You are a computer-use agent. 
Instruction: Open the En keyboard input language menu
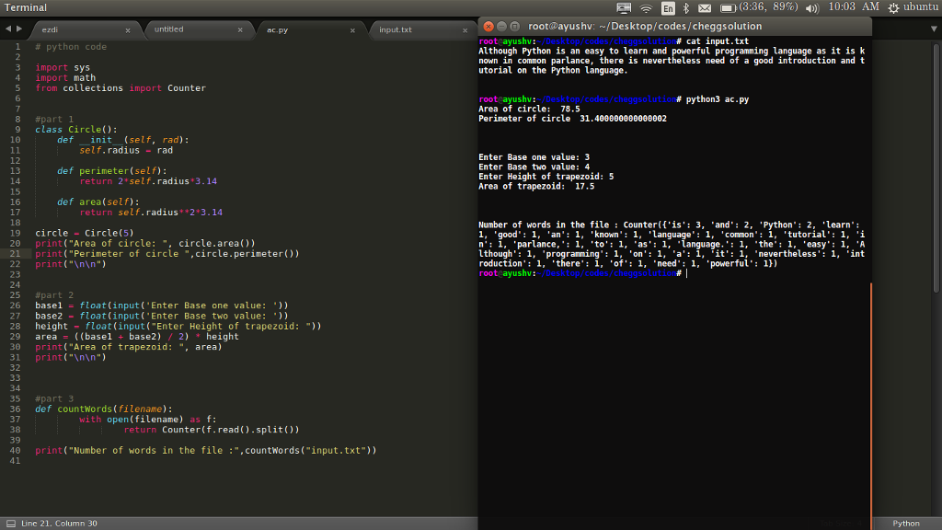click(x=668, y=7)
